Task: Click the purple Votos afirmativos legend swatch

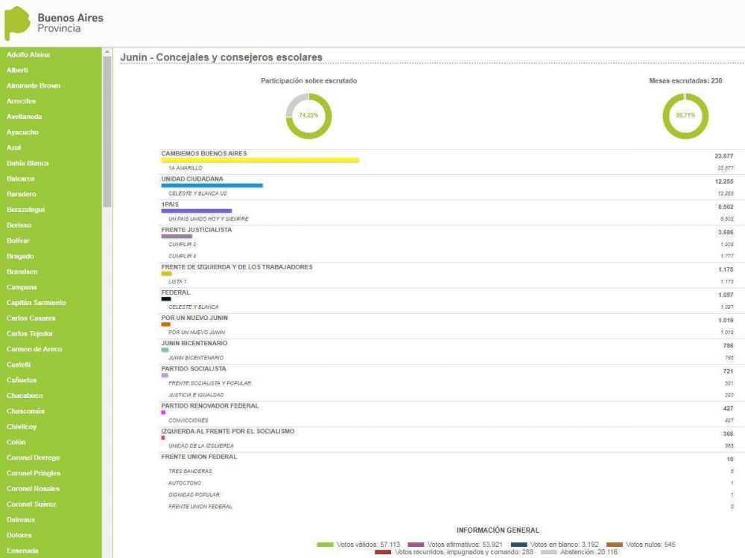Action: click(x=416, y=545)
